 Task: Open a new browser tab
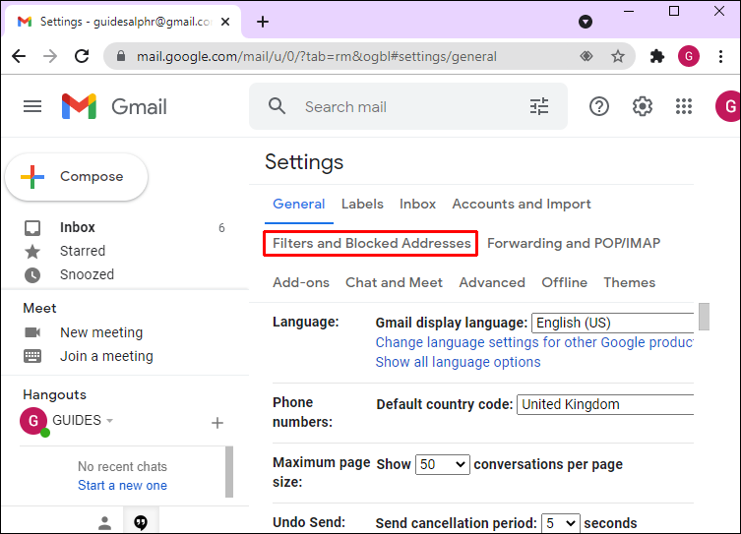click(263, 22)
